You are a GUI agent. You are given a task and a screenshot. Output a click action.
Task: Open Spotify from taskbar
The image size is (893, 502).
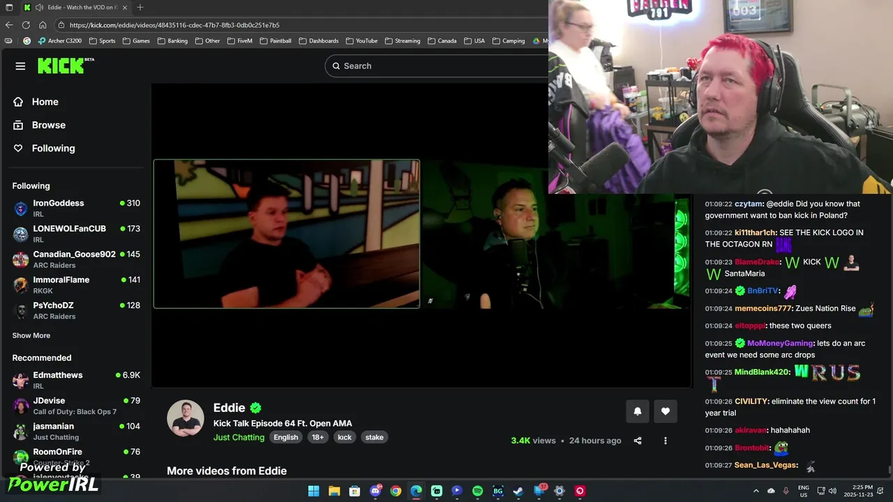tap(477, 491)
